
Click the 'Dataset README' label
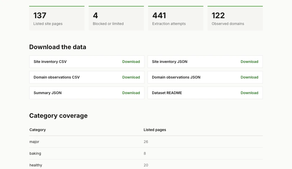(x=167, y=93)
